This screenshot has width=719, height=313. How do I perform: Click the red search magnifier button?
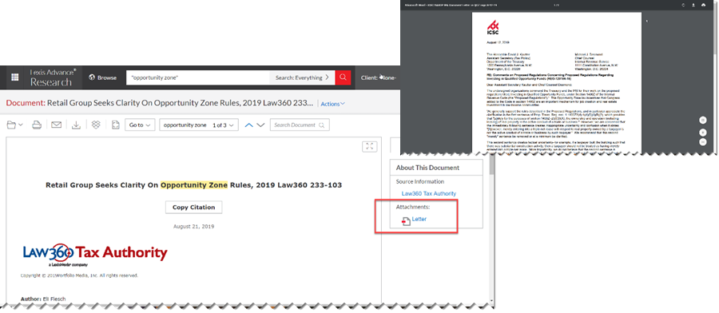click(x=343, y=77)
